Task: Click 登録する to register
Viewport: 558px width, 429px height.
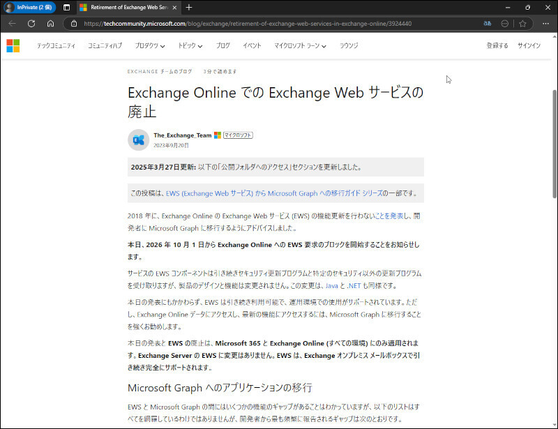Action: [x=497, y=45]
